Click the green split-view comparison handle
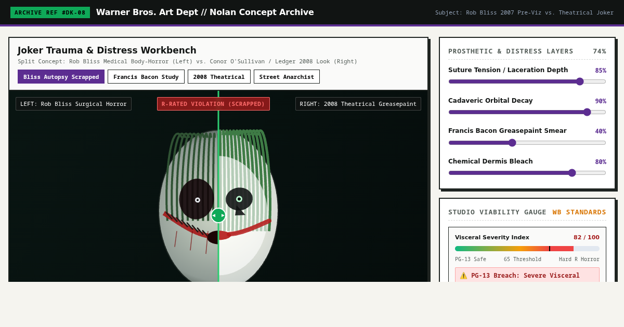 (x=218, y=215)
